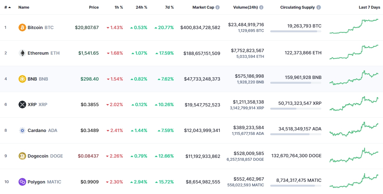Sort by rank number column

pos(8,7)
